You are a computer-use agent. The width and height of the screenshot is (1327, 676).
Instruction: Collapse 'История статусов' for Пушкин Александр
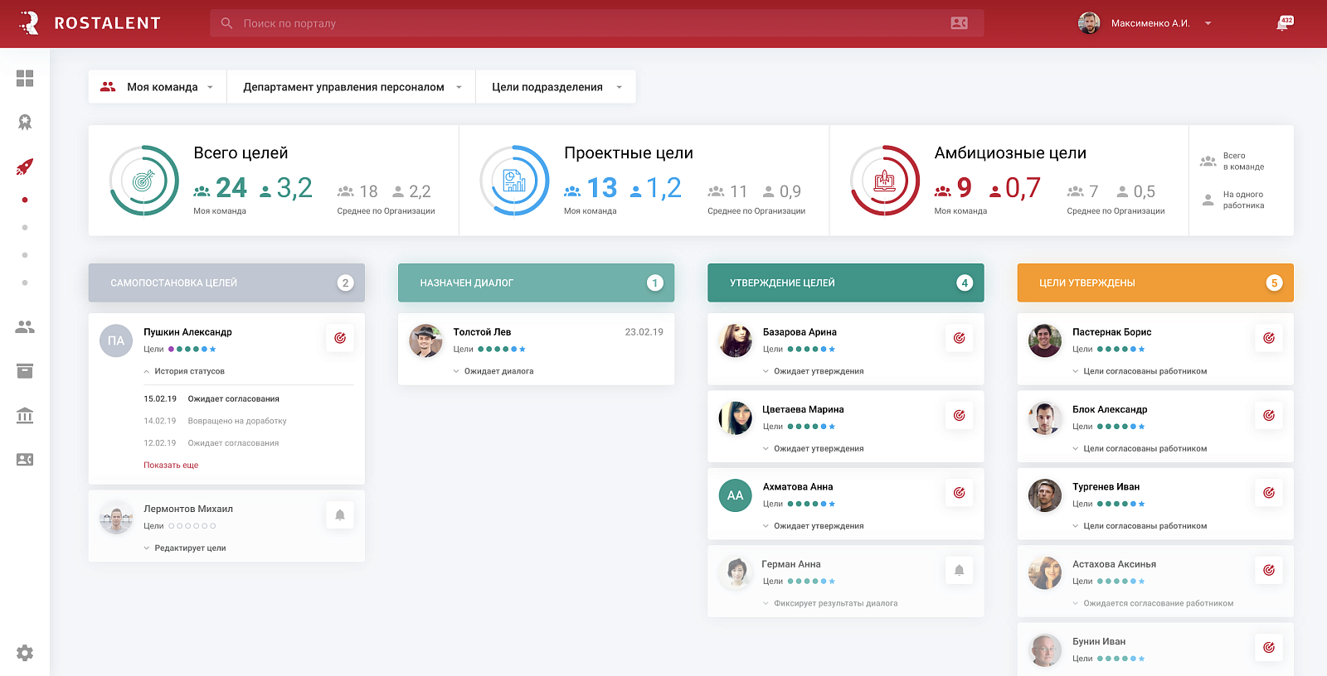coord(184,371)
